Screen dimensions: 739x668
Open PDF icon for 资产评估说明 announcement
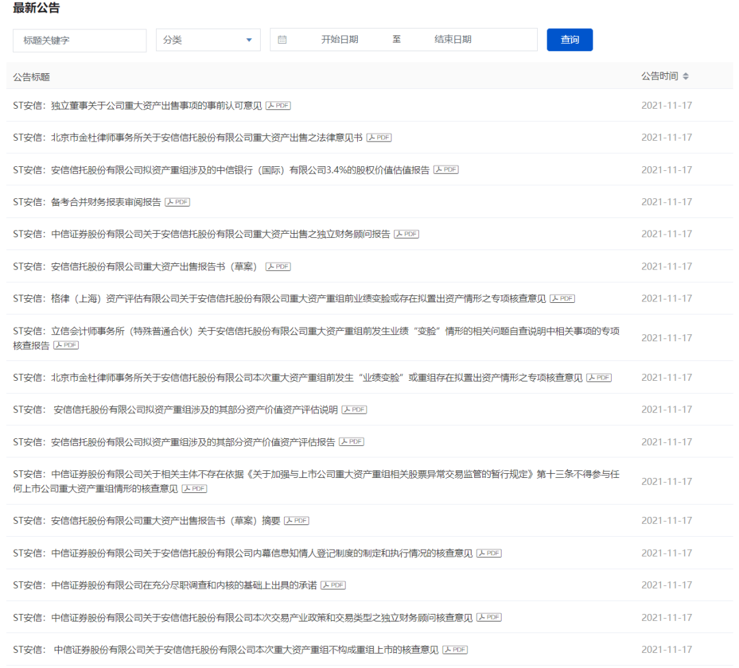(354, 410)
